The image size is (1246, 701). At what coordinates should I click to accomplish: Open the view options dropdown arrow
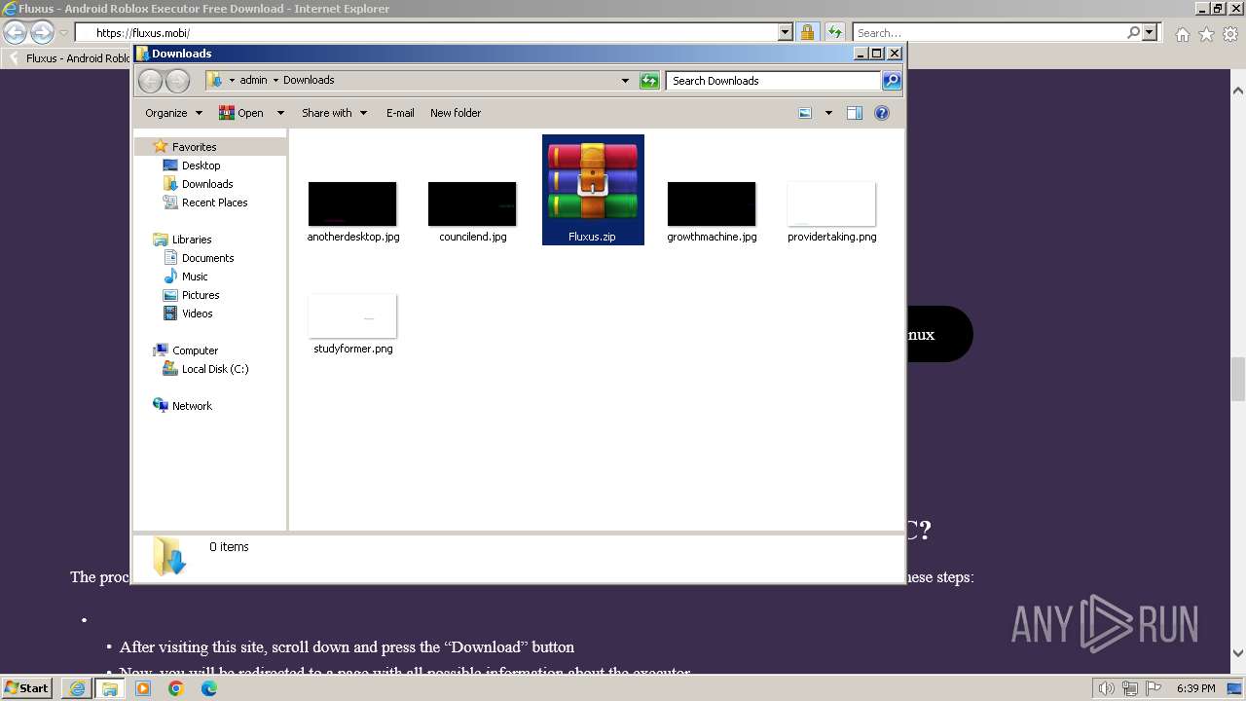pos(828,113)
